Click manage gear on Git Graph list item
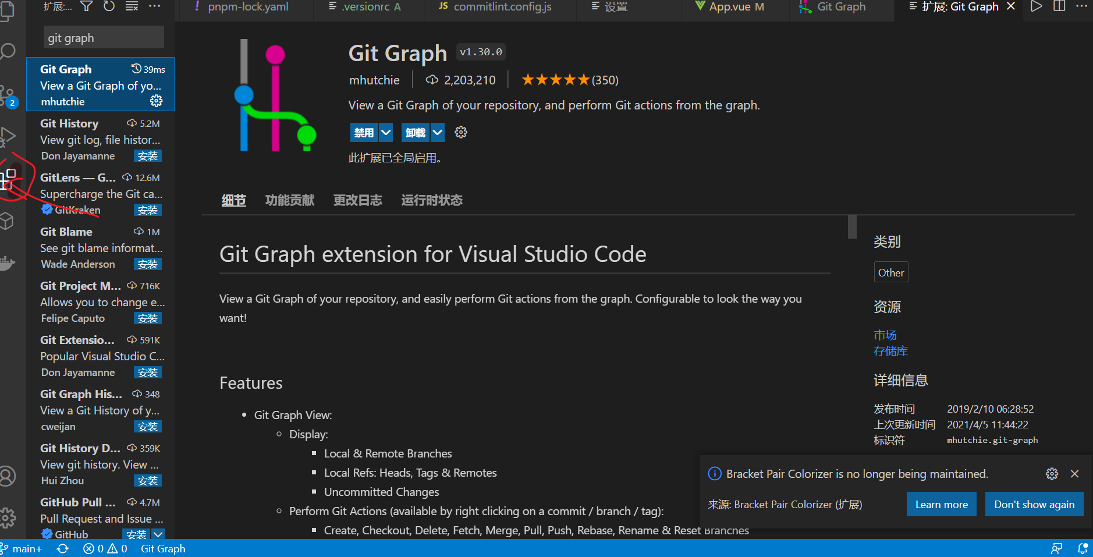This screenshot has width=1093, height=557. 156,101
